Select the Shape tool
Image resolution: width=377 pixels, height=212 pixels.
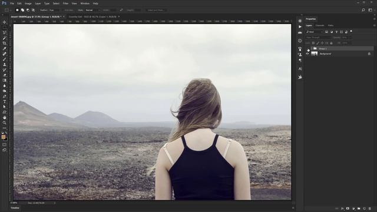pyautogui.click(x=4, y=112)
